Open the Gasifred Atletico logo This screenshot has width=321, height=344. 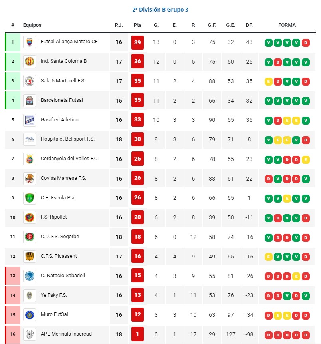[30, 120]
